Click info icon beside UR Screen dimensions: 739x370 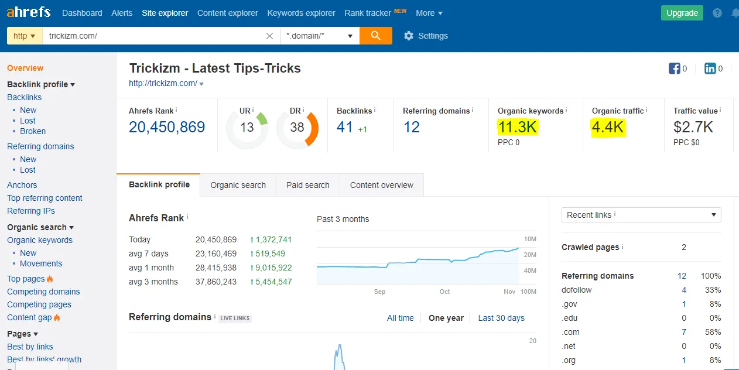pyautogui.click(x=254, y=109)
